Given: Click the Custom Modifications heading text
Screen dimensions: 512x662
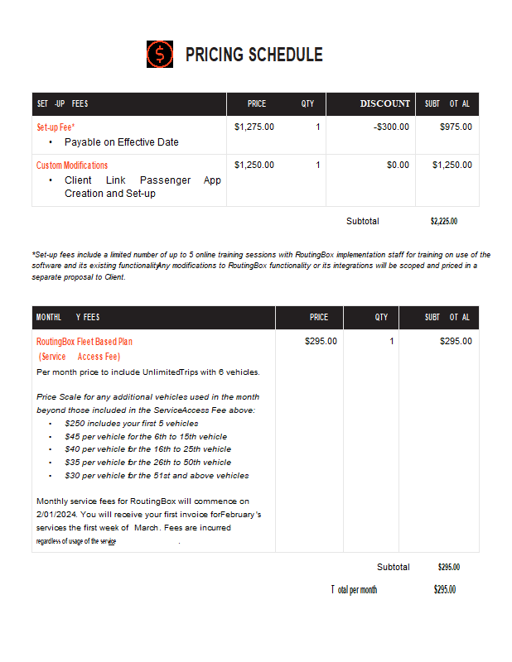Looking at the screenshot, I should [x=72, y=165].
